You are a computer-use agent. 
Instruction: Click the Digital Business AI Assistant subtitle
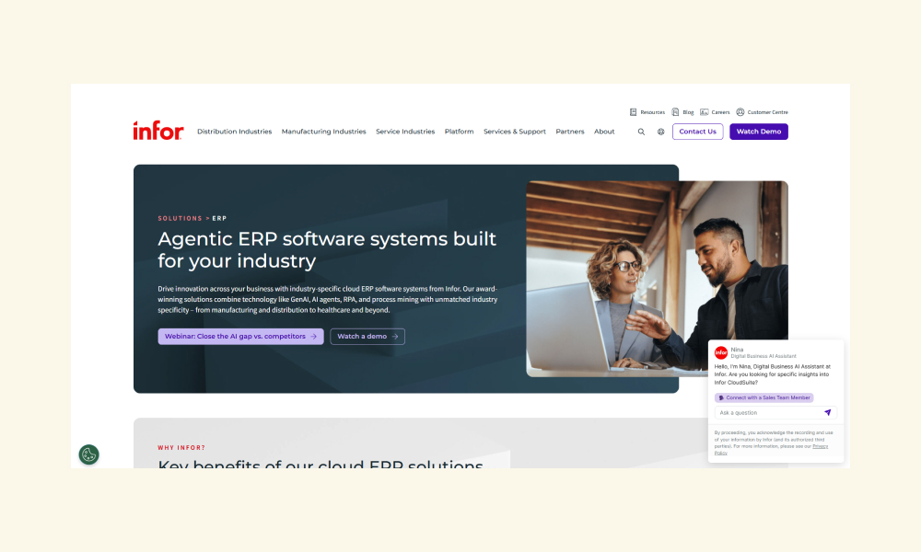(764, 356)
